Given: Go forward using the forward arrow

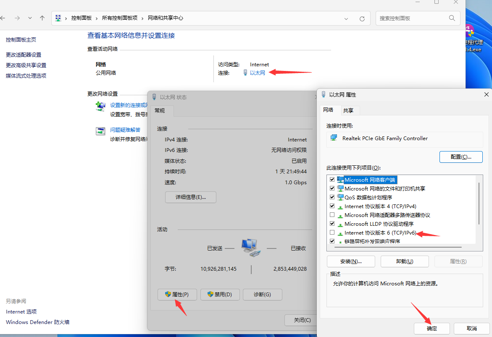Looking at the screenshot, I should coord(17,18).
